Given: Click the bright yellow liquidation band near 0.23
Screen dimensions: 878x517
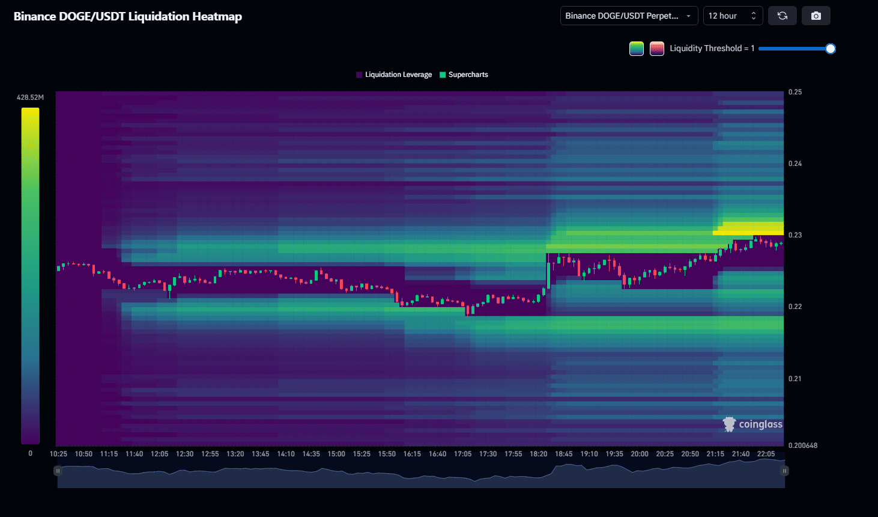Looking at the screenshot, I should tap(752, 228).
